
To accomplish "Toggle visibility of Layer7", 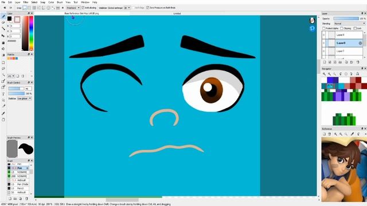I will pos(324,51).
